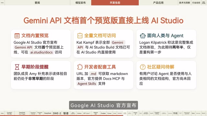Jump to the 智谱 chapter marker
The height and width of the screenshot is (116, 207).
pyautogui.click(x=66, y=113)
